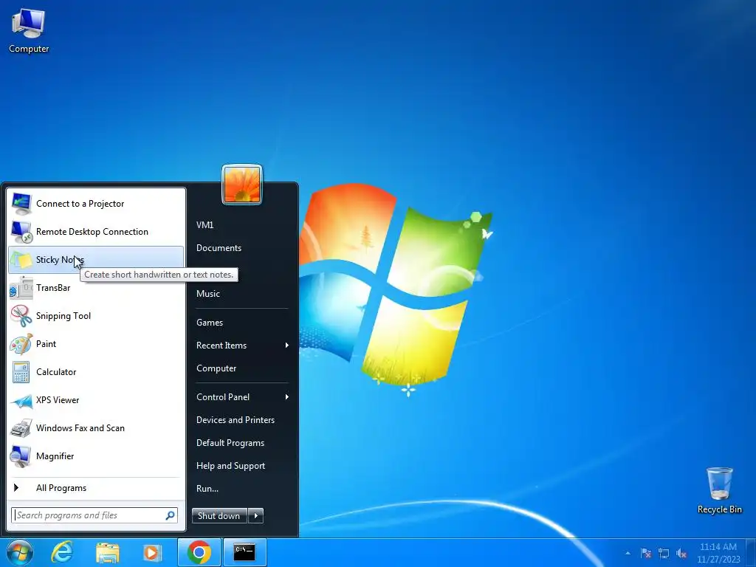Viewport: 756px width, 567px height.
Task: Open the Music library
Action: click(208, 294)
